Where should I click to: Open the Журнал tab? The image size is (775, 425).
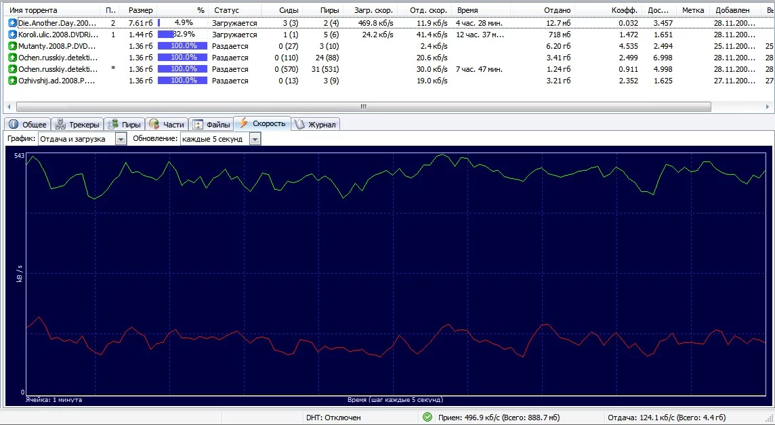point(316,124)
